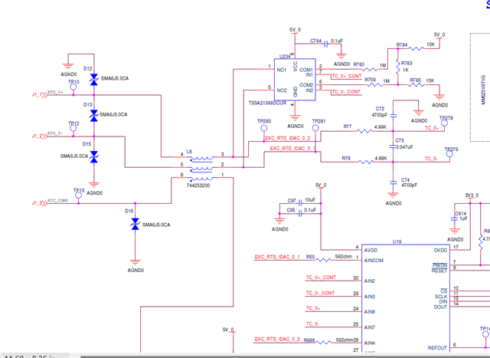
Task: Click the R77 resistor zigzag symbol
Action: click(x=364, y=131)
